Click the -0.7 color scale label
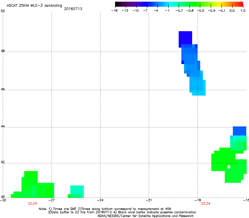This screenshot has height=218, width=249. (x=179, y=11)
